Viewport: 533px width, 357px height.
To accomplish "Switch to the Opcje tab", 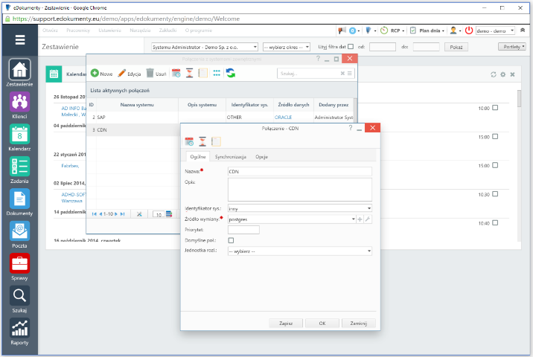I will 261,157.
